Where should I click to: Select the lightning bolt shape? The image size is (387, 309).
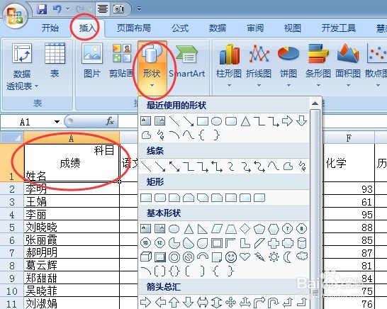259,257
